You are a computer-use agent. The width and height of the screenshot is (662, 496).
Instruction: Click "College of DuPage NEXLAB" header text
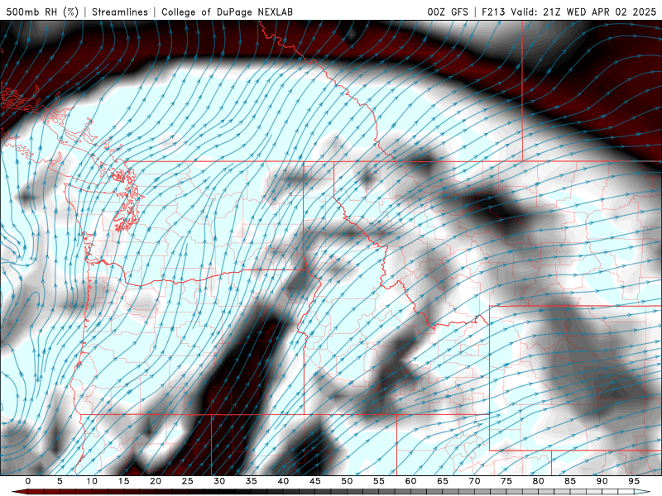pyautogui.click(x=227, y=12)
